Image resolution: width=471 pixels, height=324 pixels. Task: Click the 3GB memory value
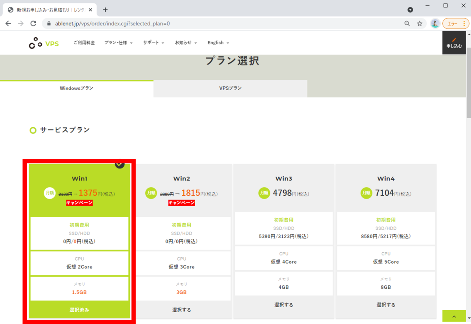point(182,292)
